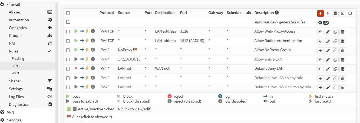Screen dimensions: 360x123
Task: Tick the checkbox for Allow Web-Proxy-Access rule
Action: pyautogui.click(x=68, y=31)
